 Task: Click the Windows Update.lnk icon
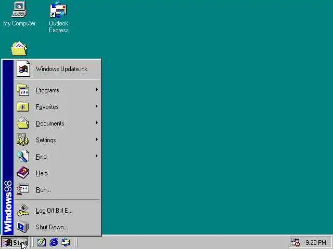click(23, 68)
